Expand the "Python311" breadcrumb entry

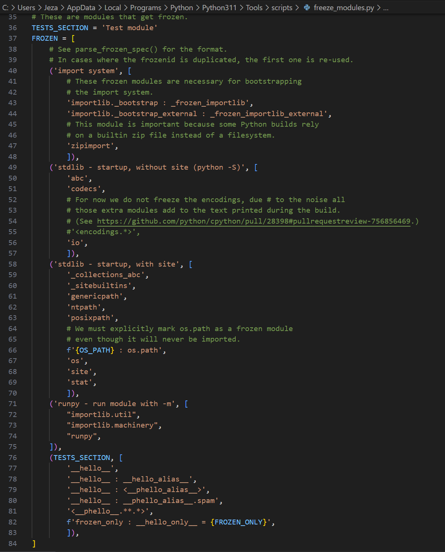(x=219, y=8)
